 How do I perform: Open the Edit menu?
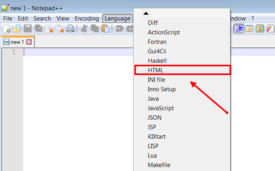tap(23, 19)
